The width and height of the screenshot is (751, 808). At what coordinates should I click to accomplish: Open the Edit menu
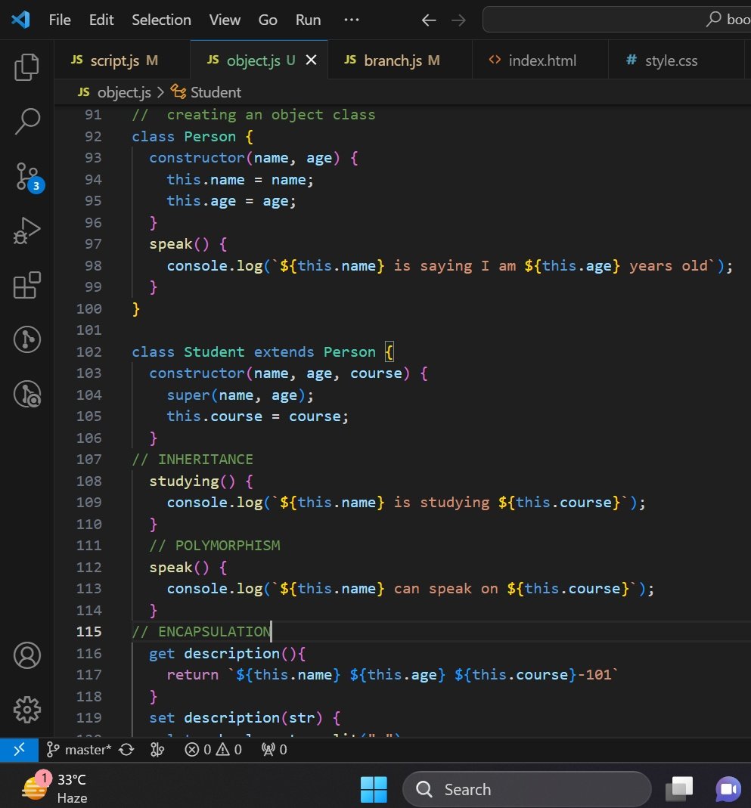(101, 20)
